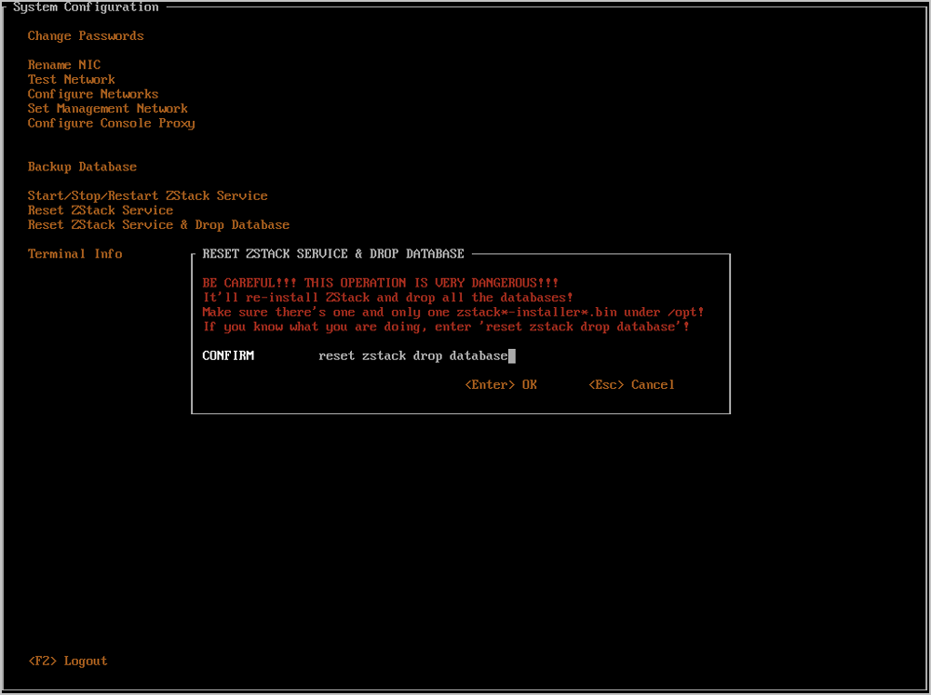Choose the Reset ZStack Service entry
This screenshot has height=695, width=931.
point(101,210)
